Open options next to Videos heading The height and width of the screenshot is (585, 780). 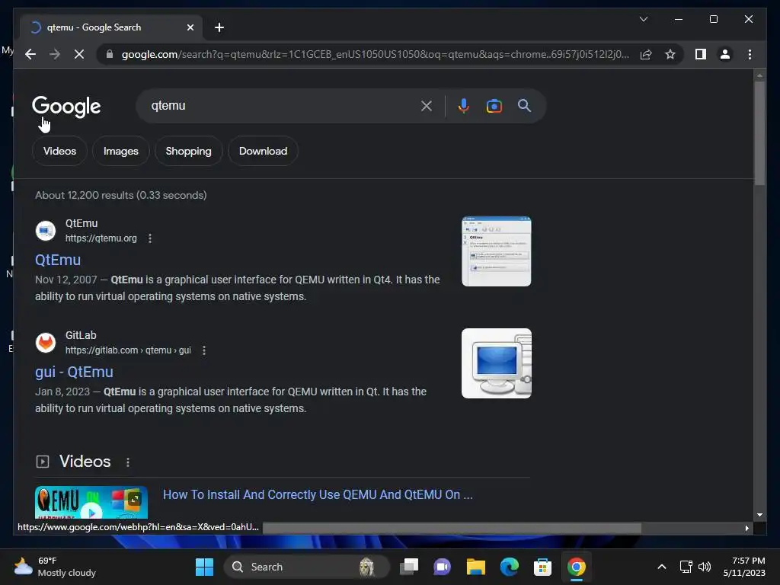tap(128, 462)
